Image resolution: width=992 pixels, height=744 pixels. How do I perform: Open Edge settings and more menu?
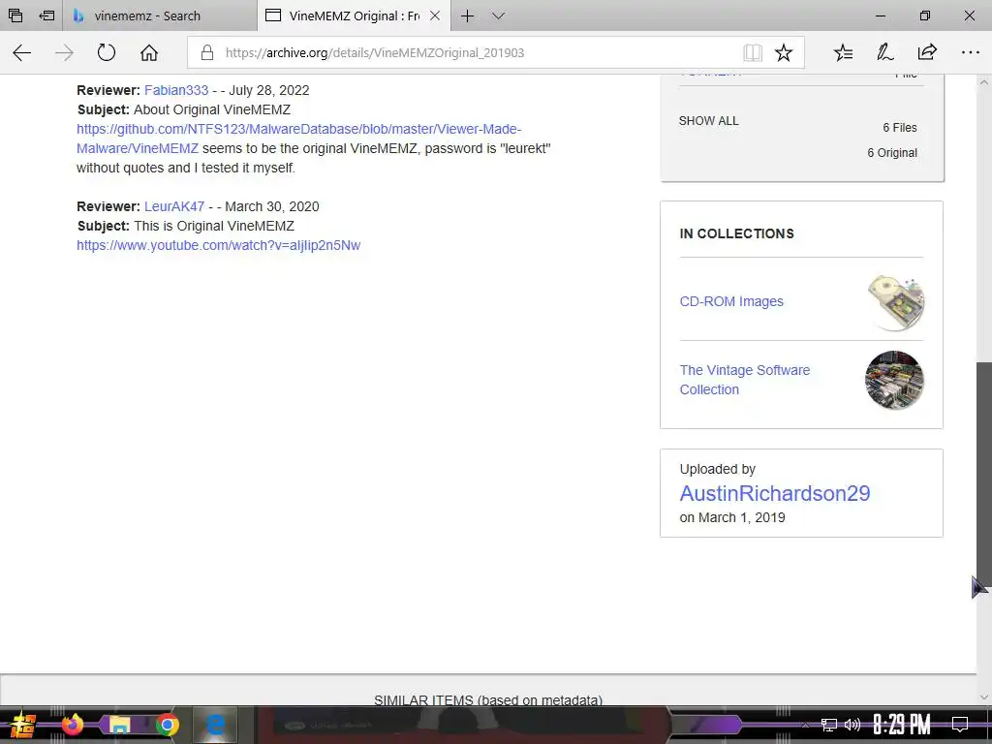point(970,52)
